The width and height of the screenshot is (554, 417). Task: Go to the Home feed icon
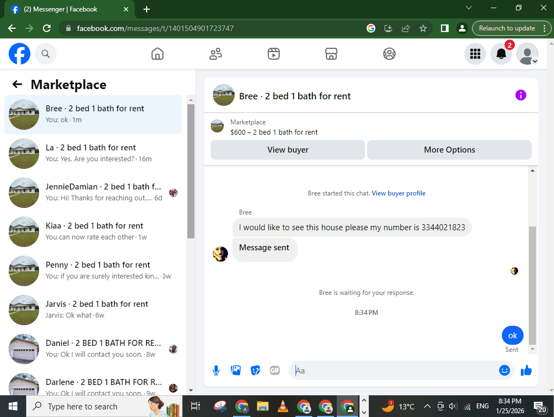(x=157, y=54)
